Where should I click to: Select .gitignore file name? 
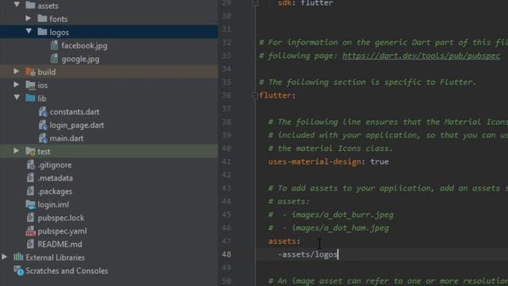coord(55,165)
